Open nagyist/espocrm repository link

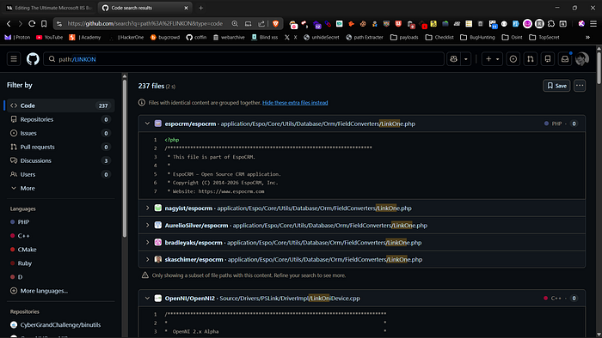tap(188, 208)
